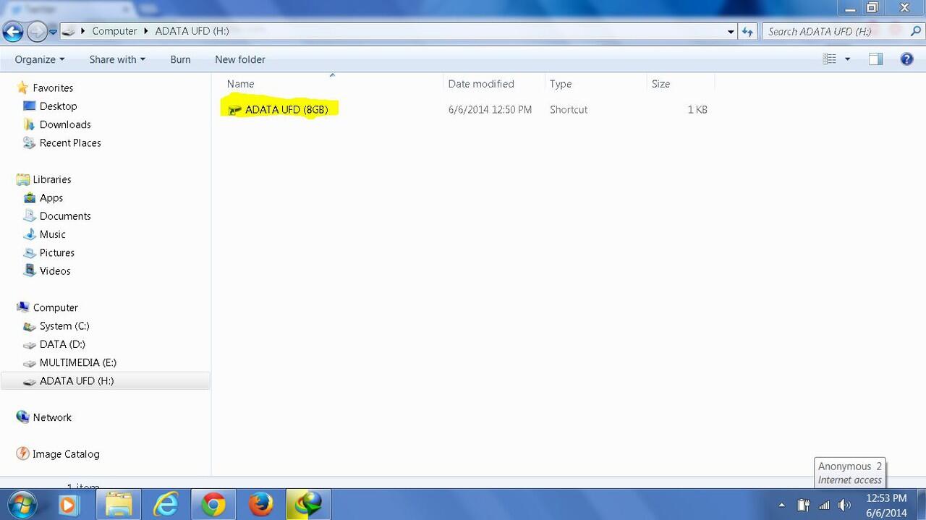Toggle the preview pane
The image size is (926, 520).
[x=875, y=59]
